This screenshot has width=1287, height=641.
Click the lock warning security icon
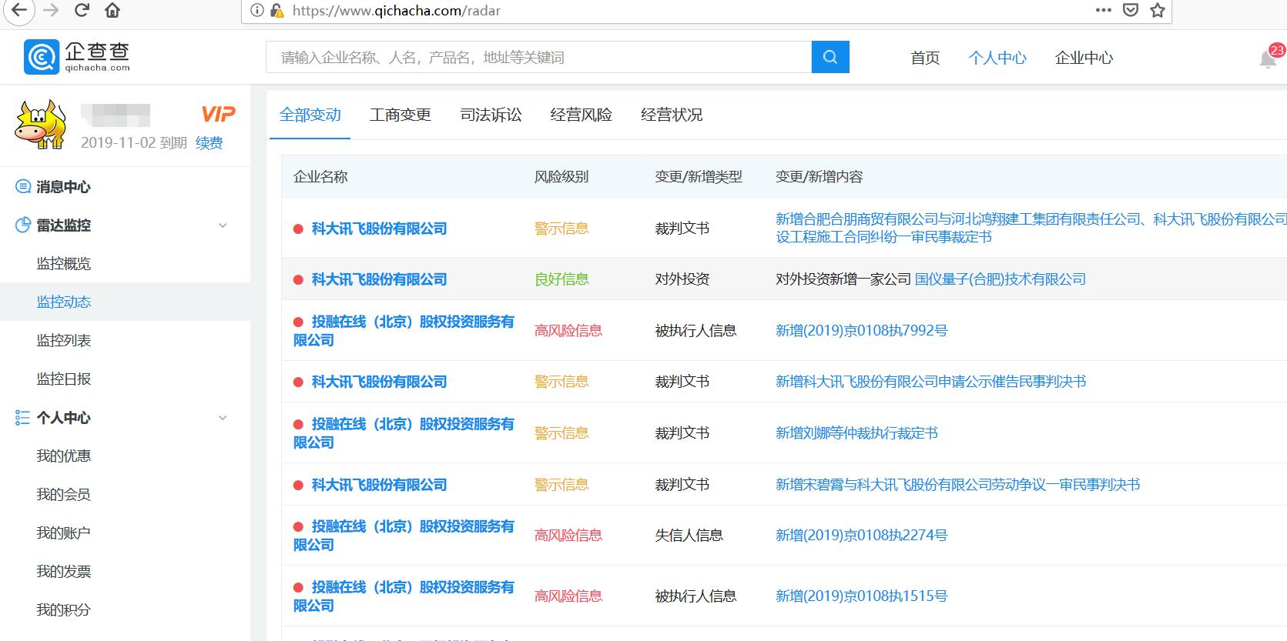coord(277,11)
